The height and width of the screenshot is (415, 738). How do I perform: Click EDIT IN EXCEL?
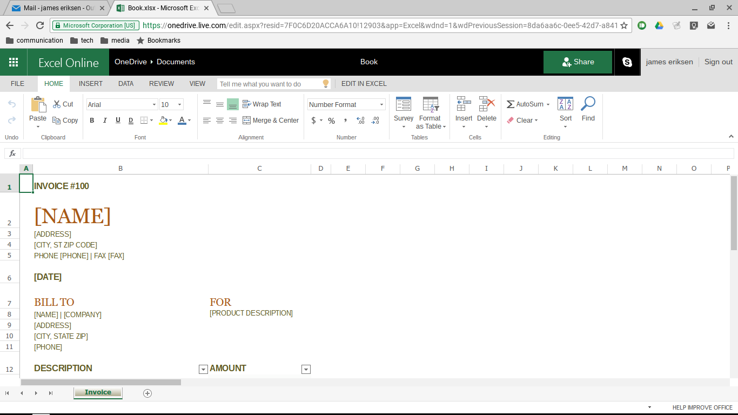(x=364, y=84)
